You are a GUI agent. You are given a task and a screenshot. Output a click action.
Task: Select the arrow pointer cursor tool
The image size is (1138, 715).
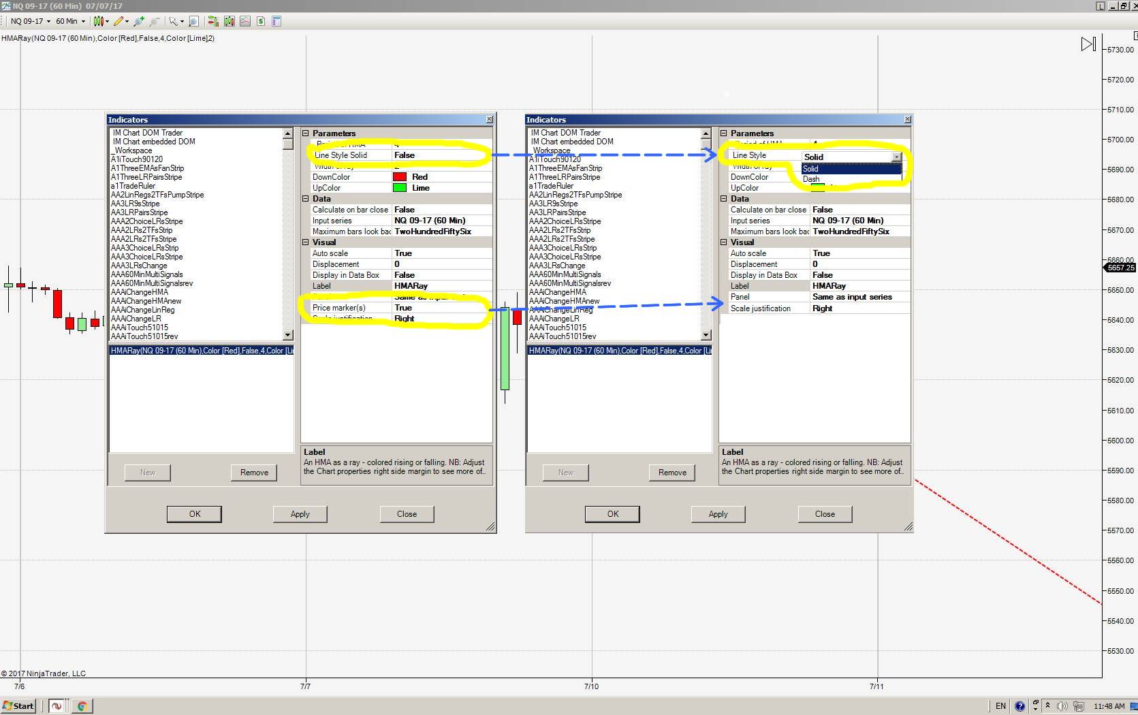click(173, 21)
